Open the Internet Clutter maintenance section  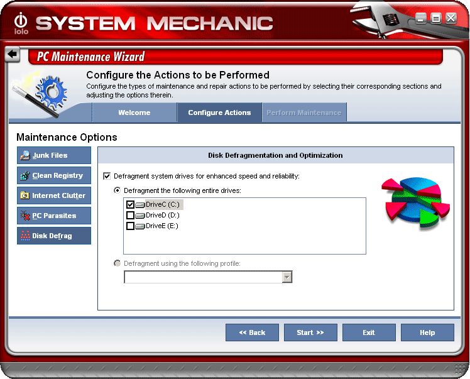point(54,195)
